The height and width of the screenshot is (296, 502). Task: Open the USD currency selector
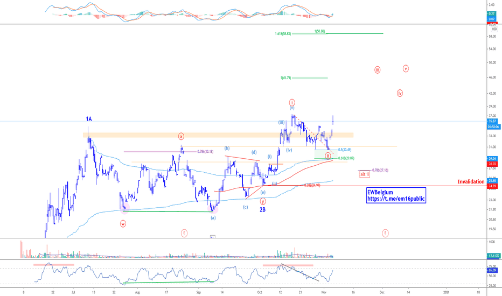click(494, 29)
